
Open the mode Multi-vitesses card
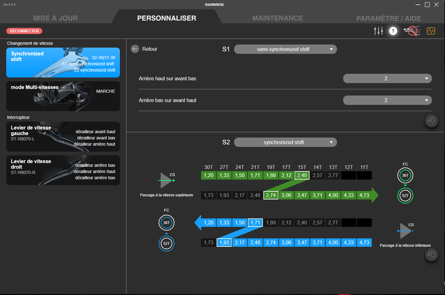click(63, 96)
